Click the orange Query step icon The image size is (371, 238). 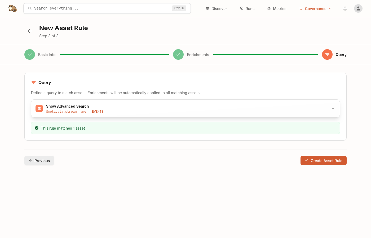tap(327, 54)
